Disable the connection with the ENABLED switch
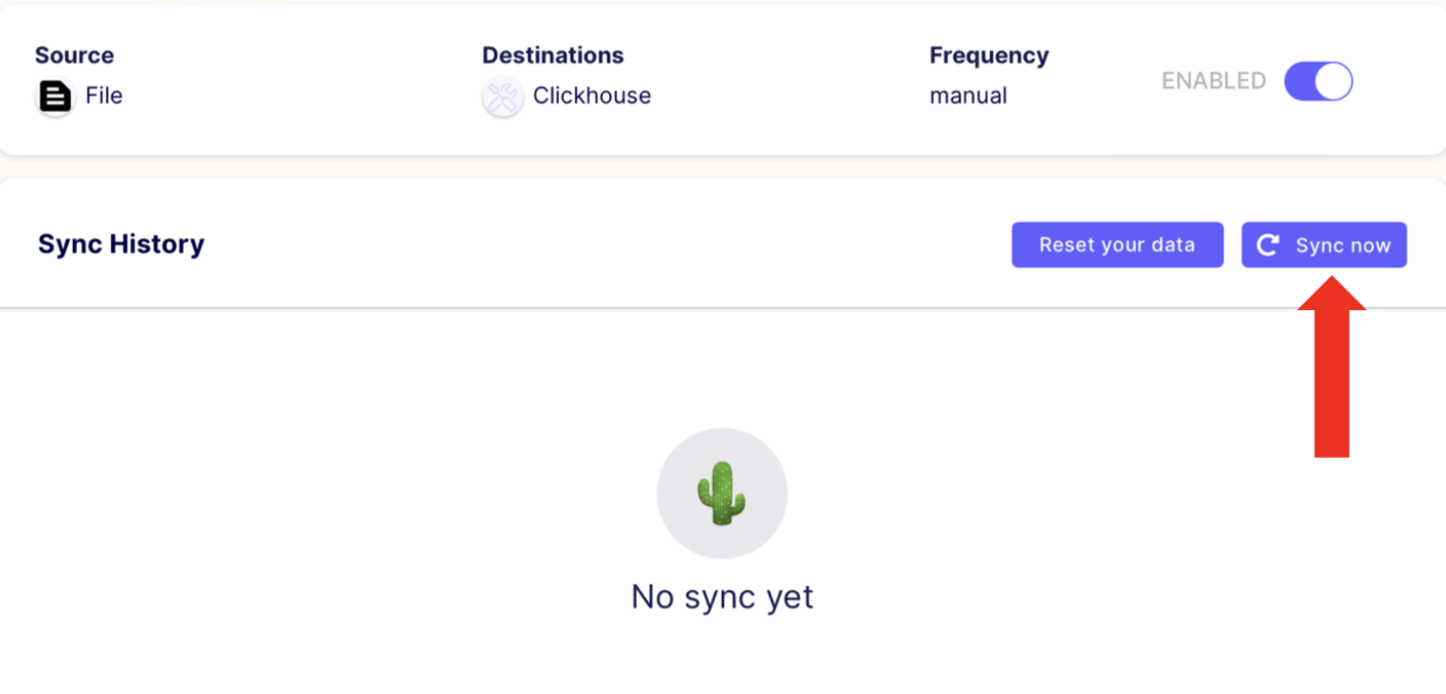Screen dimensions: 1446x694 tap(1318, 82)
